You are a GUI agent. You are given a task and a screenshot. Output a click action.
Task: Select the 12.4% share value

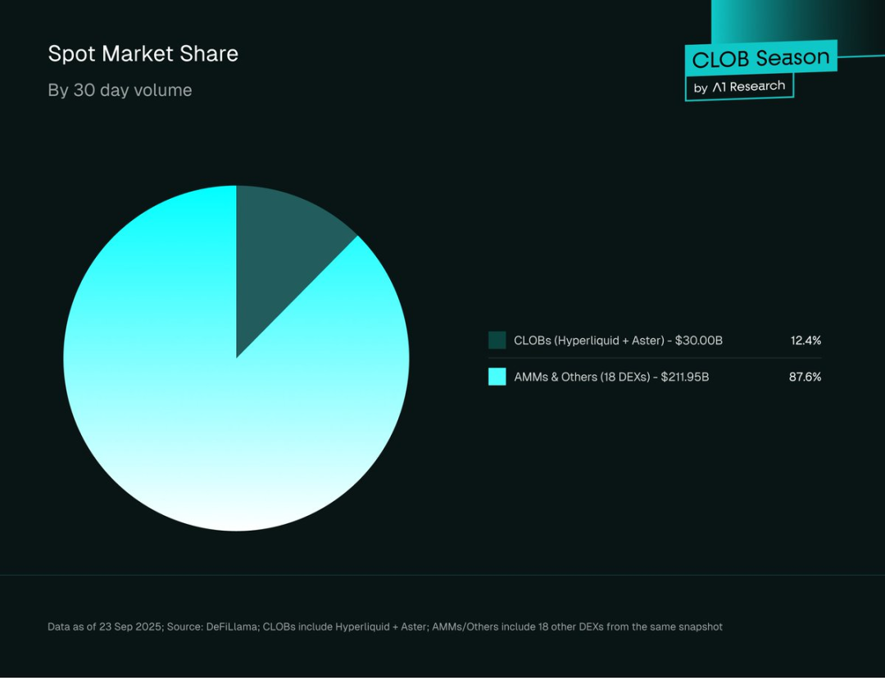806,340
